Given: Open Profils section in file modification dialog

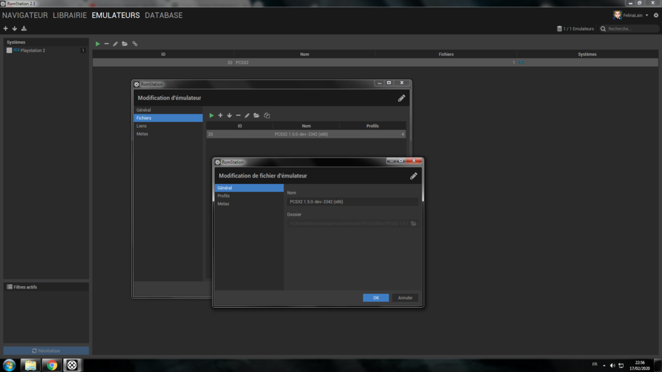Looking at the screenshot, I should [x=249, y=196].
